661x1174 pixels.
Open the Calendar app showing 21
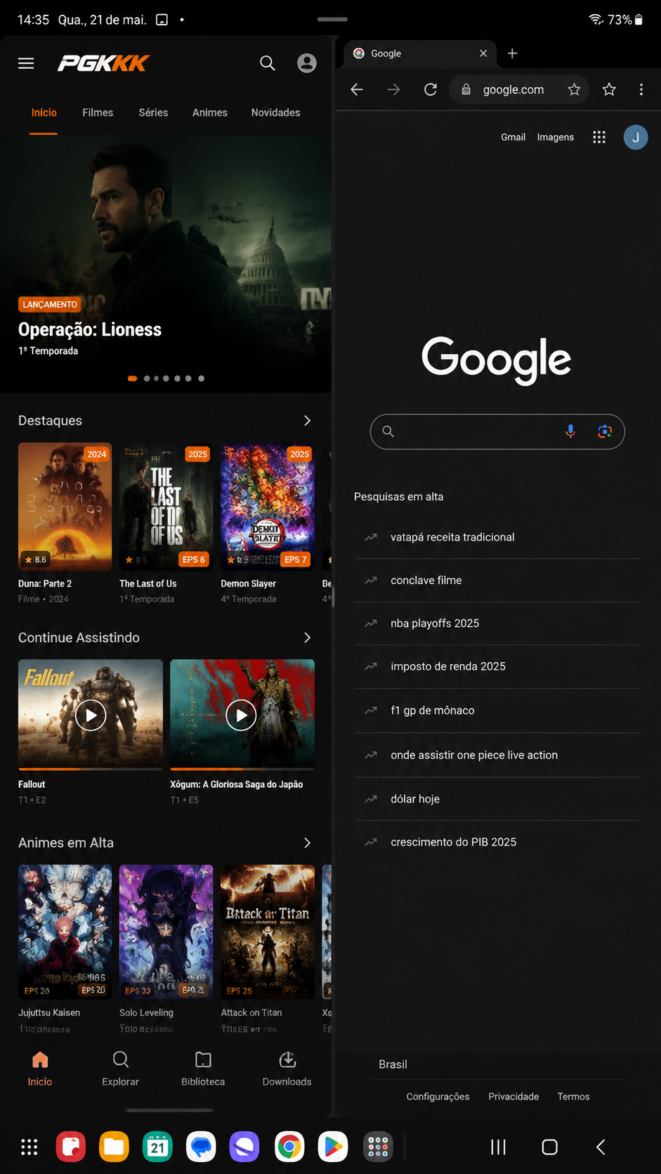158,1147
